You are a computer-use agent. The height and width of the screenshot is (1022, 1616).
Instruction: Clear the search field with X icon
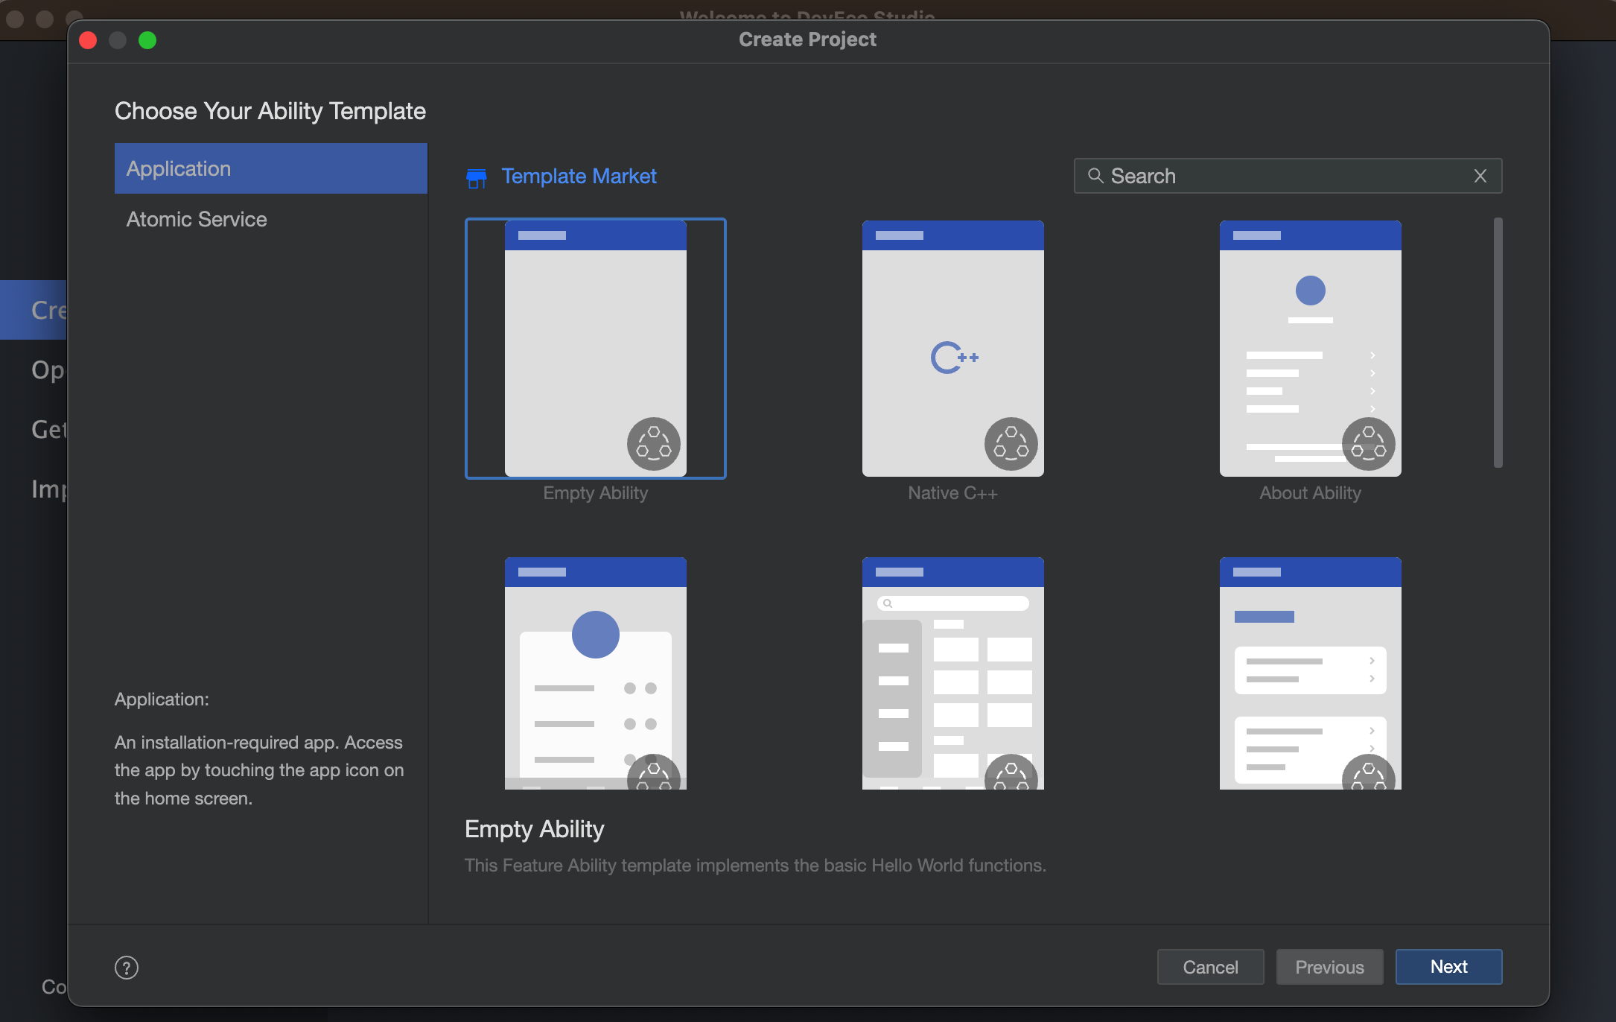[x=1480, y=176]
